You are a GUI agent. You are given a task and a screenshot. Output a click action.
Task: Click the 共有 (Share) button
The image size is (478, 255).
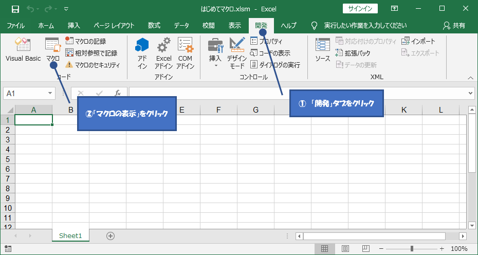click(x=454, y=26)
